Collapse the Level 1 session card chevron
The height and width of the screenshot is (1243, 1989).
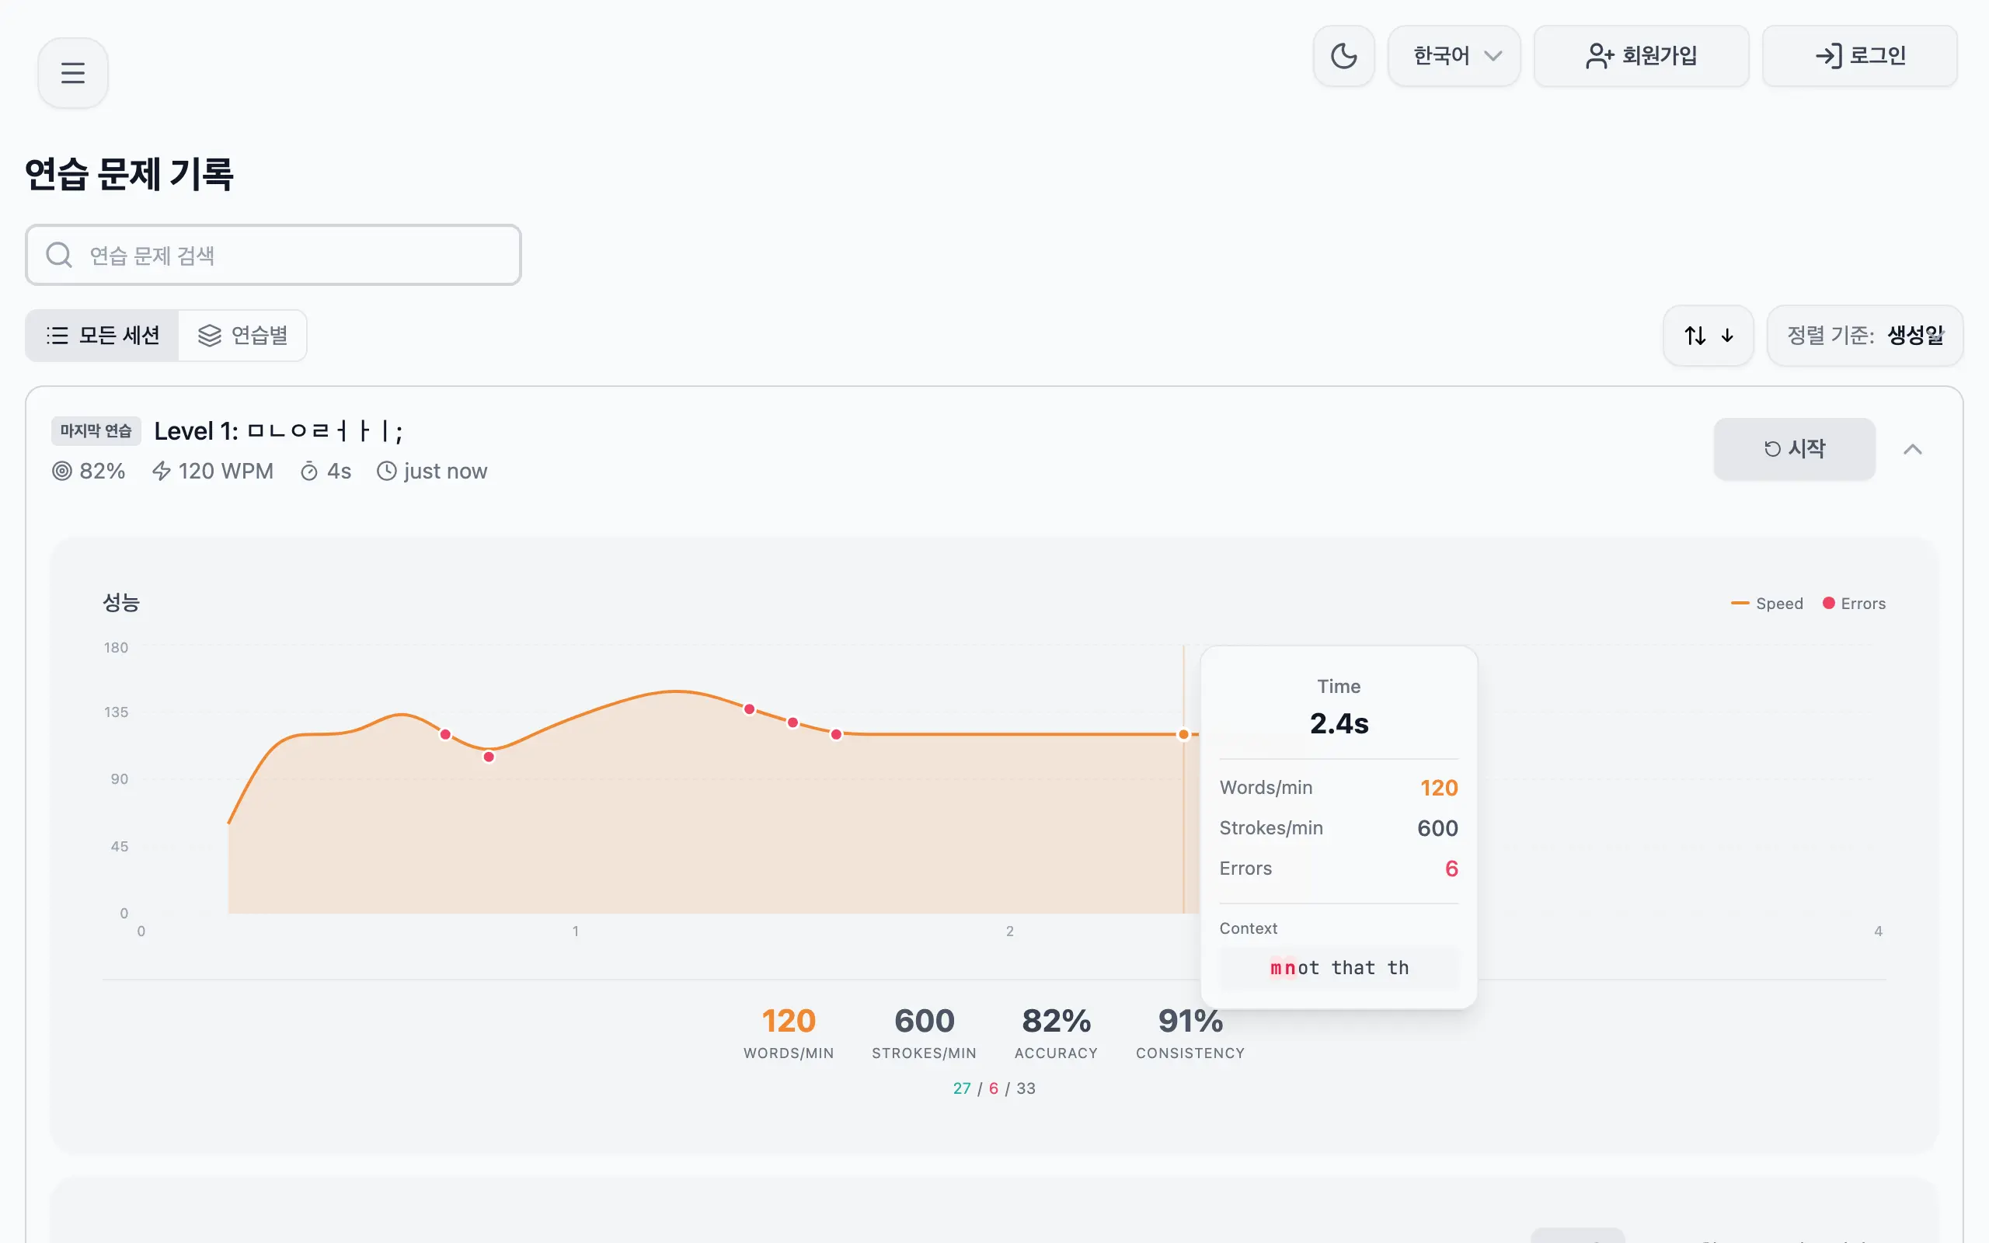(x=1914, y=449)
